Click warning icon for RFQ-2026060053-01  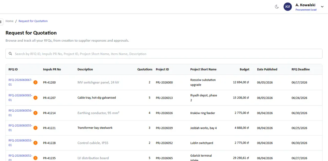(35, 143)
